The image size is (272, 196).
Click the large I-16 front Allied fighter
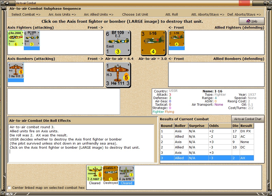point(153,43)
